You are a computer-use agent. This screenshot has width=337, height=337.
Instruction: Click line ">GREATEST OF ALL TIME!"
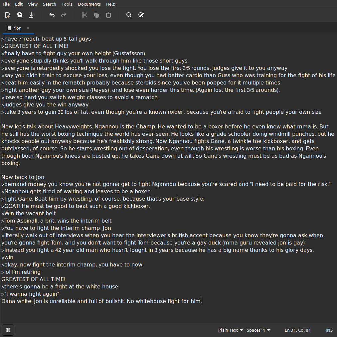pyautogui.click(x=35, y=46)
